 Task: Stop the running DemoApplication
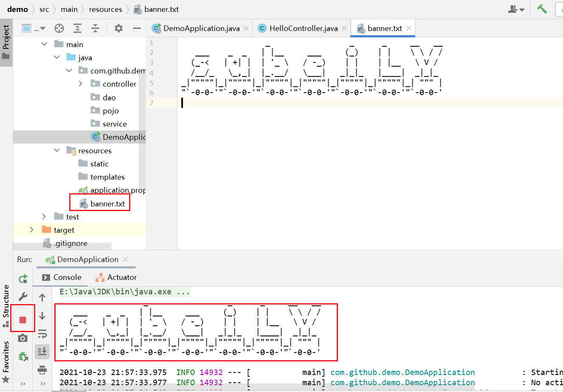[23, 319]
